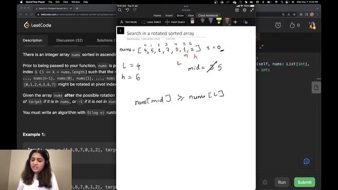
Task: Open the QuickTime Player menu
Action: click(x=35, y=2)
